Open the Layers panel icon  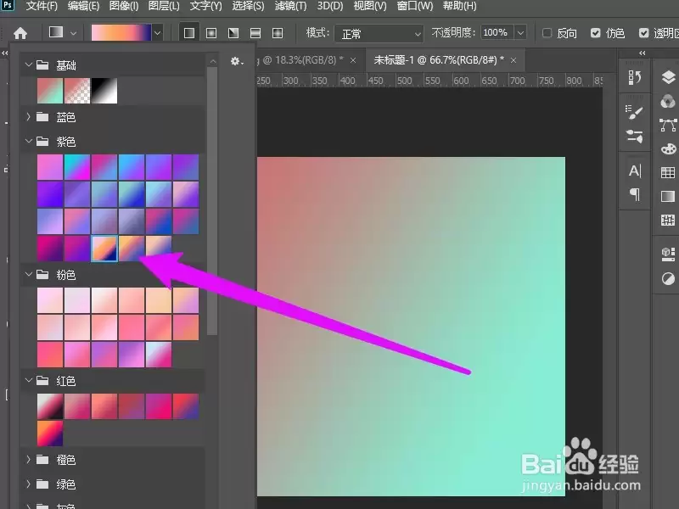[668, 77]
